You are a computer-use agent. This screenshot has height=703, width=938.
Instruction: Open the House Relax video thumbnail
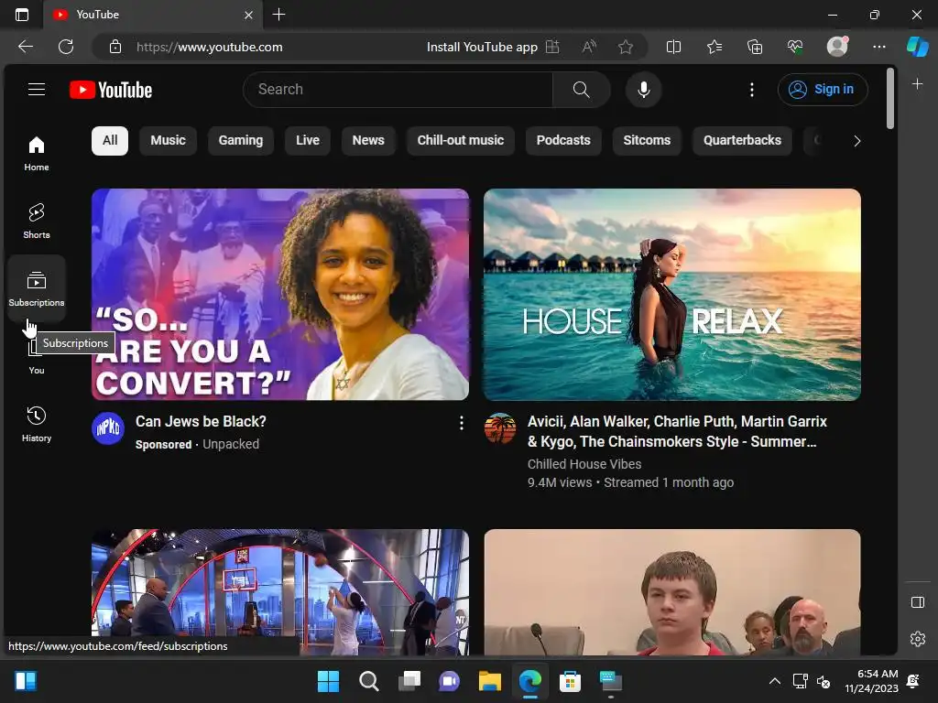coord(672,295)
